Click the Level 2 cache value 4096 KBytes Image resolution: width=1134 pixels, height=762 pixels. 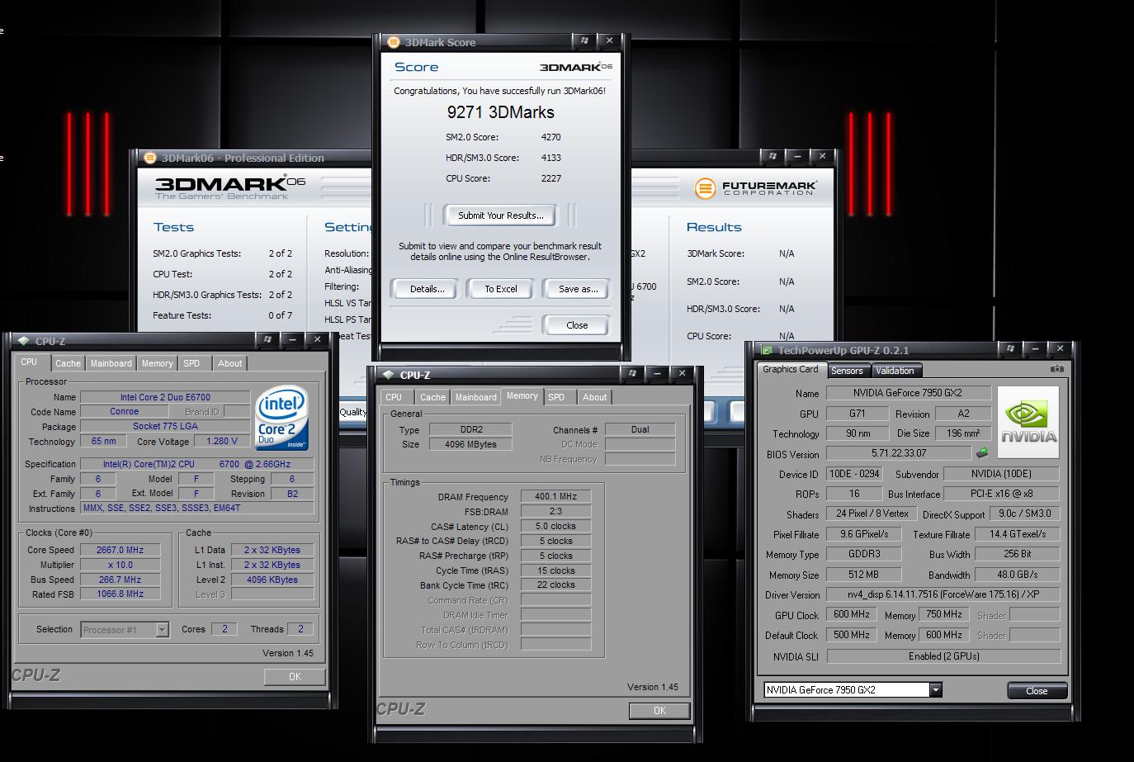coord(272,580)
